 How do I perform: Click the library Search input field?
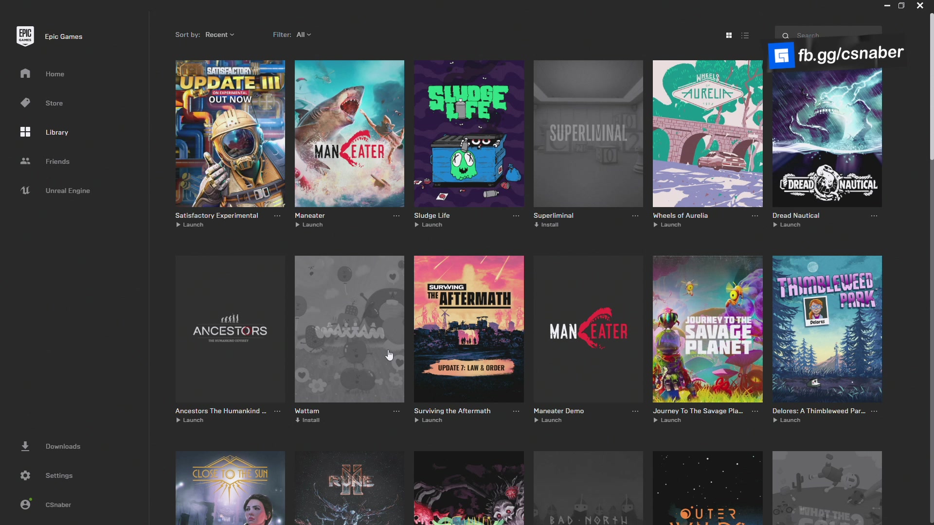tap(828, 35)
